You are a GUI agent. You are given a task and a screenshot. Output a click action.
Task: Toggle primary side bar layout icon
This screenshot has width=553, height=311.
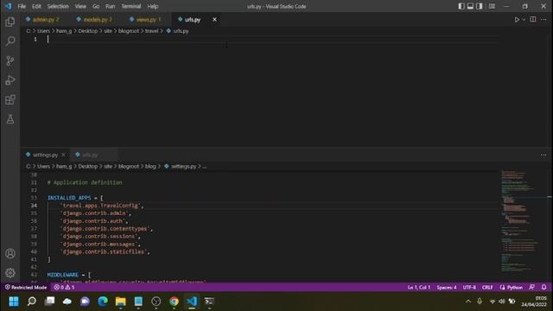point(461,6)
